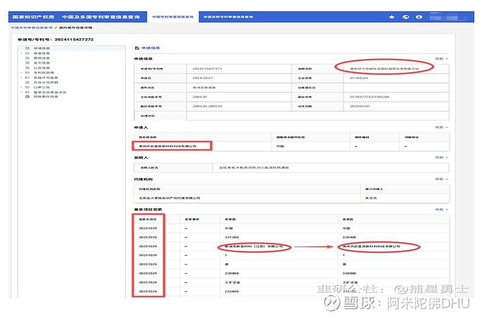Expand the 复审无效审查决定 tree node arrow
Screen dimensions: 484x318
(21, 92)
